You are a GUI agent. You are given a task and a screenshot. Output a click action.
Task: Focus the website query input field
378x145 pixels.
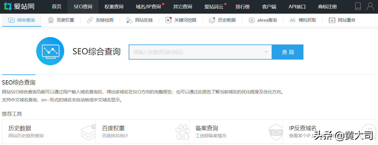point(200,52)
